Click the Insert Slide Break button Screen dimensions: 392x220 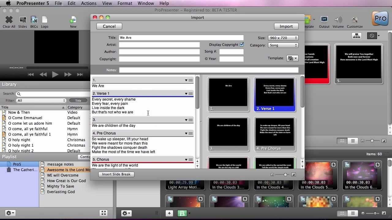pos(116,174)
